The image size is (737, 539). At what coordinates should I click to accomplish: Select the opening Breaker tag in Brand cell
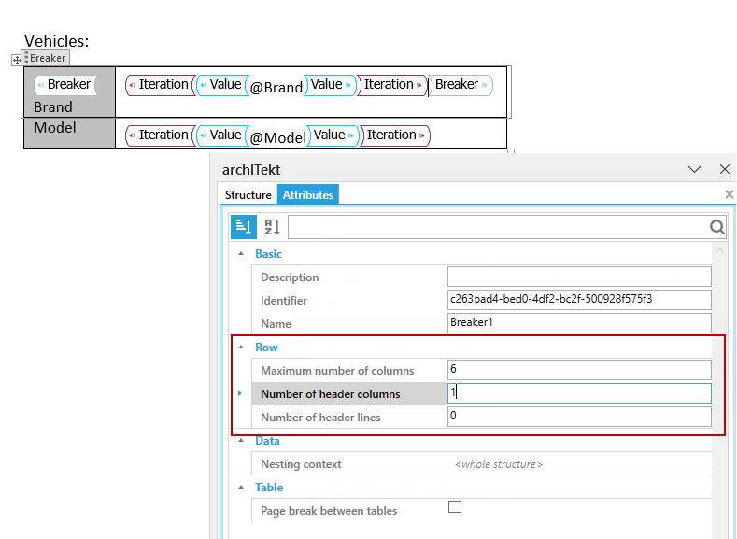click(65, 85)
